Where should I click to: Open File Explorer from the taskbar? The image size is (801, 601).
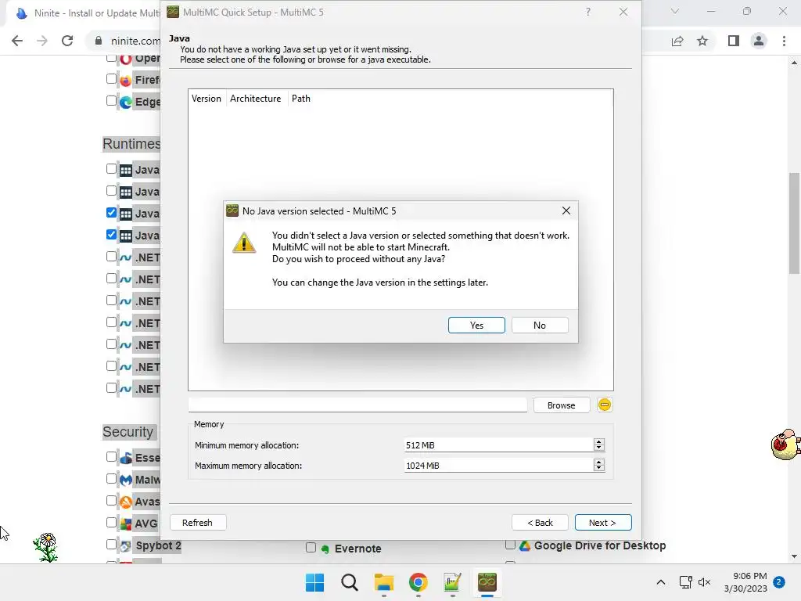(x=383, y=582)
